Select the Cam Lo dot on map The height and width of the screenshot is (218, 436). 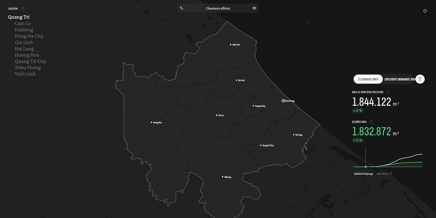tap(217, 115)
